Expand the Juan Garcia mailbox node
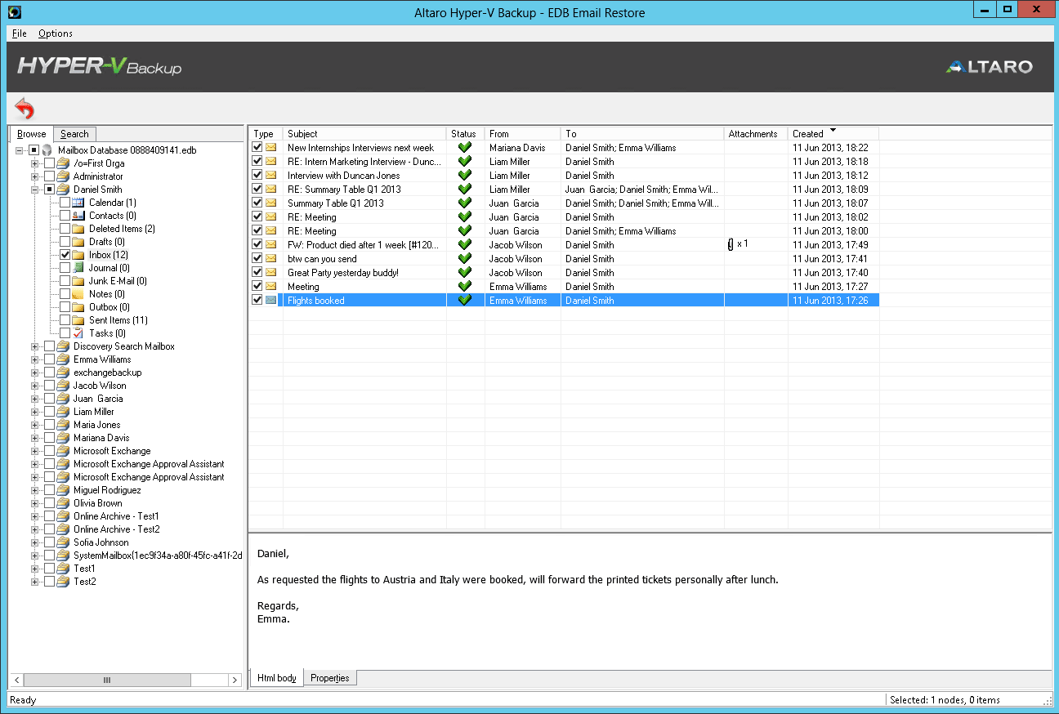The width and height of the screenshot is (1059, 714). (34, 399)
